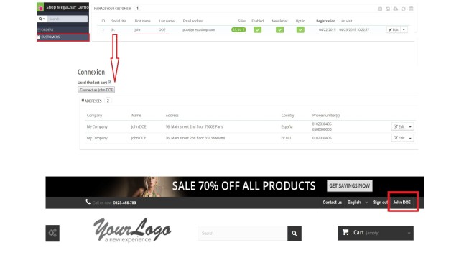Viewport: 464px width, 263px height.
Task: Toggle Opt-in status for John DOE
Action: pyautogui.click(x=300, y=29)
